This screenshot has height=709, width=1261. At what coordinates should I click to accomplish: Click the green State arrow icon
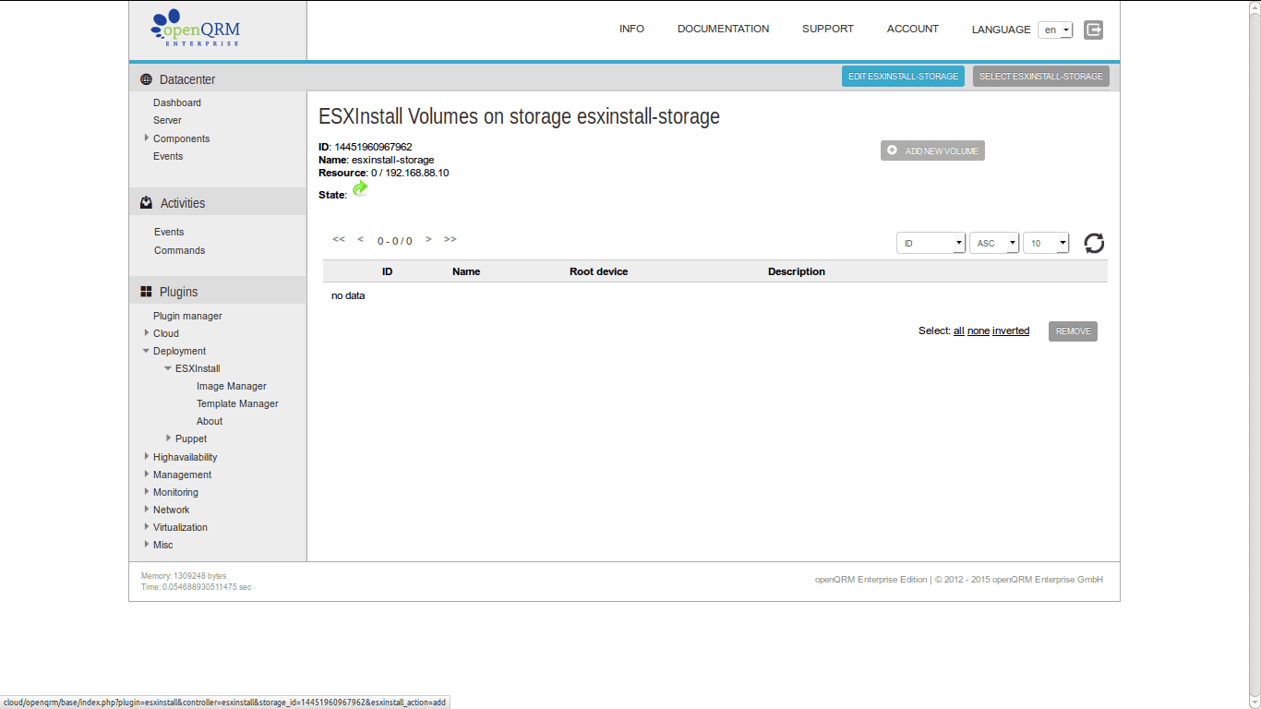coord(360,189)
